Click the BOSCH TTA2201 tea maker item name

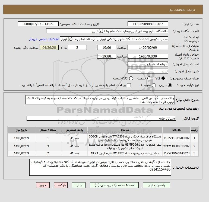tap(125, 138)
